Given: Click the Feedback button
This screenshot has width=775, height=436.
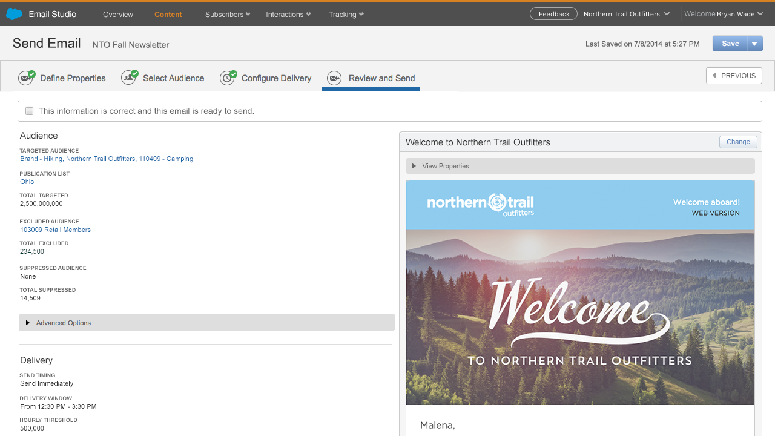Looking at the screenshot, I should (x=553, y=14).
